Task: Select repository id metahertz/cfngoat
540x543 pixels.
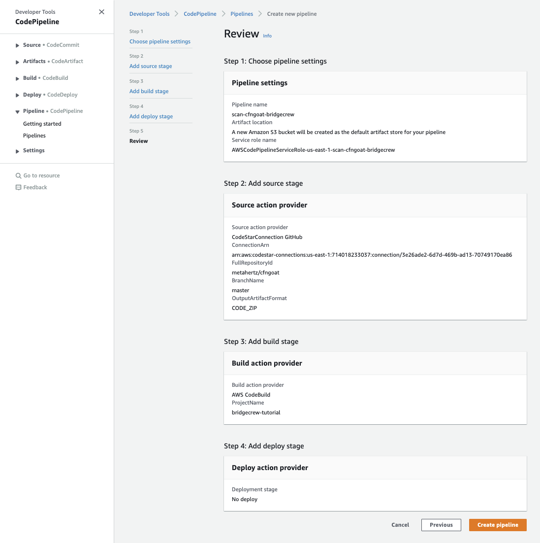Action: coord(255,272)
